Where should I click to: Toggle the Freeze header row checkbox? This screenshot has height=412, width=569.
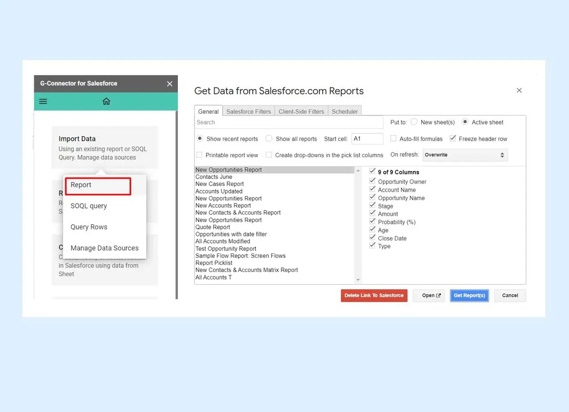click(x=453, y=139)
